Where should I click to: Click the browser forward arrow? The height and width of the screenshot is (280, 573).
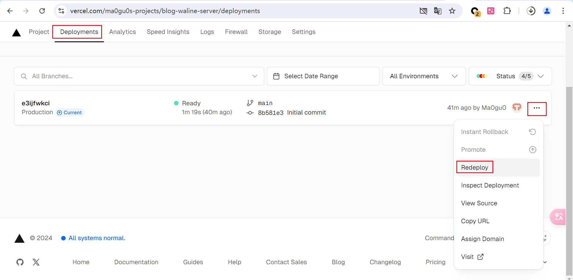(x=26, y=11)
